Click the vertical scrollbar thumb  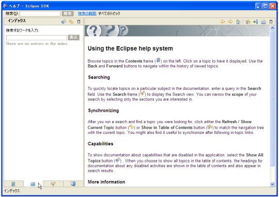click(x=272, y=98)
